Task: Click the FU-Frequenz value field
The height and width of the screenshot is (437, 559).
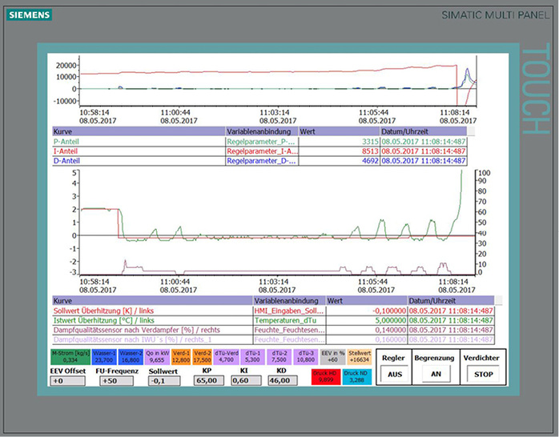Action: coord(116,381)
